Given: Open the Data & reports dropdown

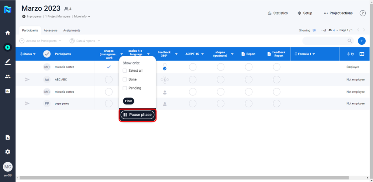Looking at the screenshot, I should coord(85,41).
